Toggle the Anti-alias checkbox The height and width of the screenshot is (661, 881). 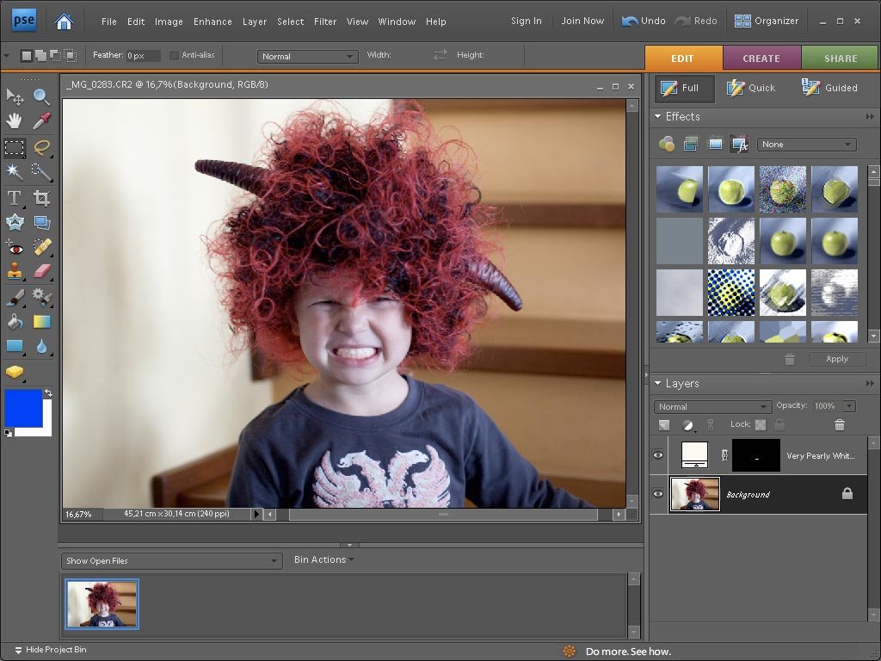tap(174, 55)
